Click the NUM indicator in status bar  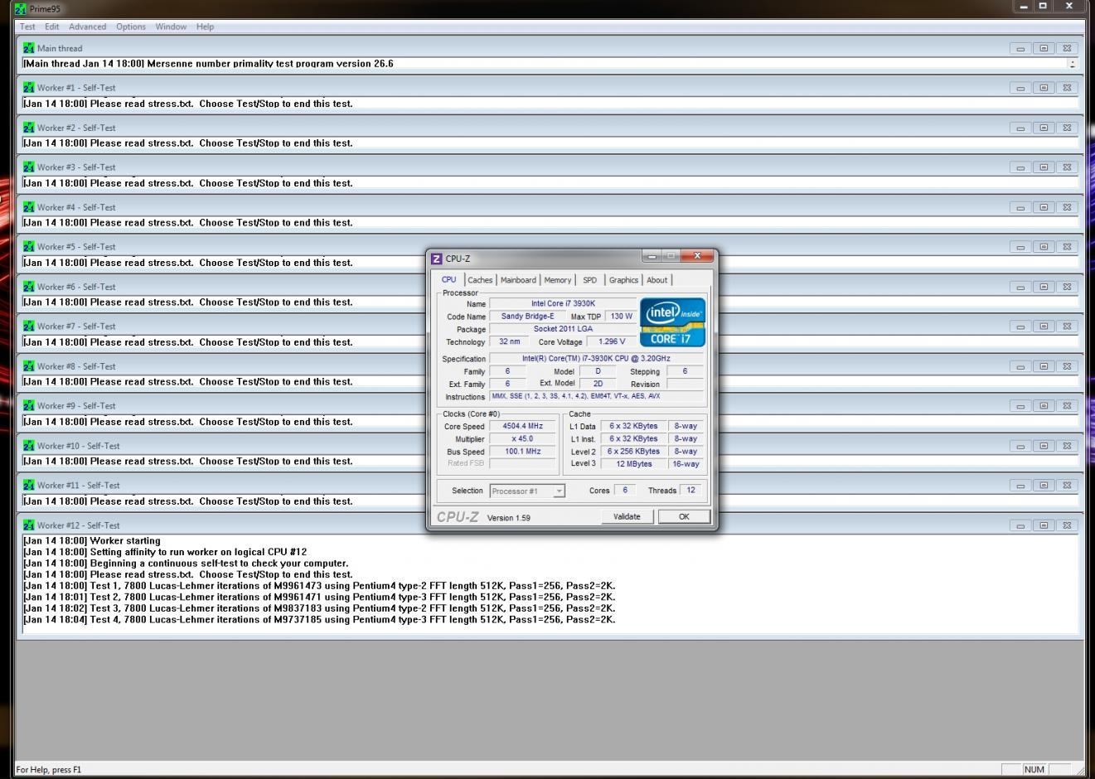click(1034, 769)
